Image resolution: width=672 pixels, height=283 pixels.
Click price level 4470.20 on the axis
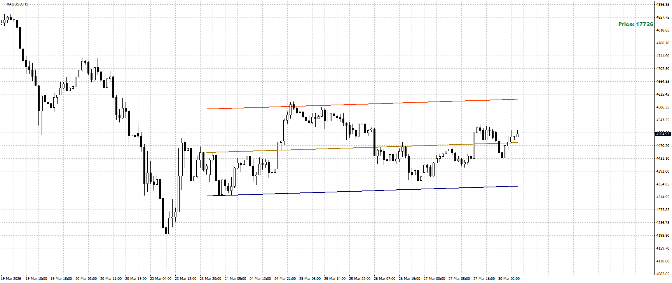click(x=663, y=146)
